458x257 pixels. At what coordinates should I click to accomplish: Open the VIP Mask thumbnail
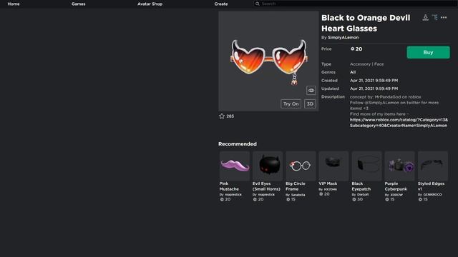click(x=334, y=166)
